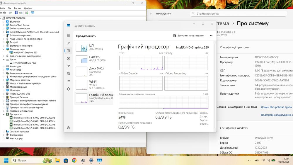Open Settings gear taskbar icon
The width and height of the screenshot is (293, 165).
91,160
